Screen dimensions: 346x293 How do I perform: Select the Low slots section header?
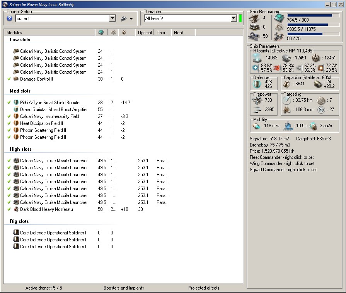tap(20, 40)
